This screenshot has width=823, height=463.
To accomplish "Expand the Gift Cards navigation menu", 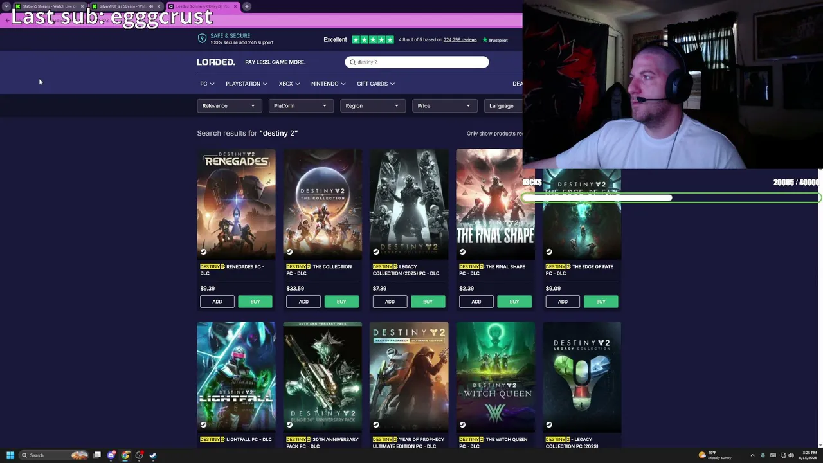I will [x=376, y=84].
